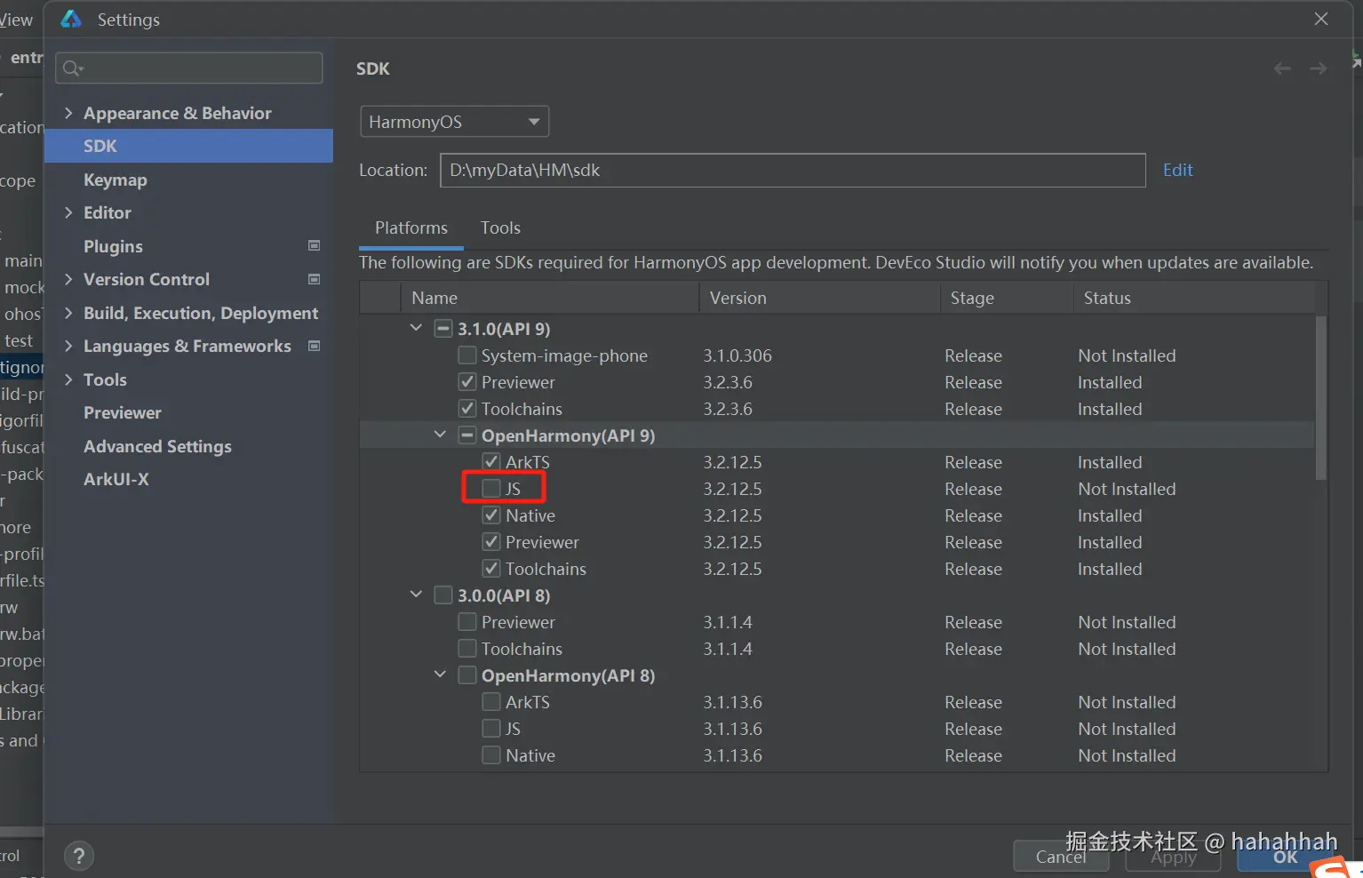Viewport: 1363px width, 878px height.
Task: Check the System-image-phone checkbox
Action: (466, 355)
